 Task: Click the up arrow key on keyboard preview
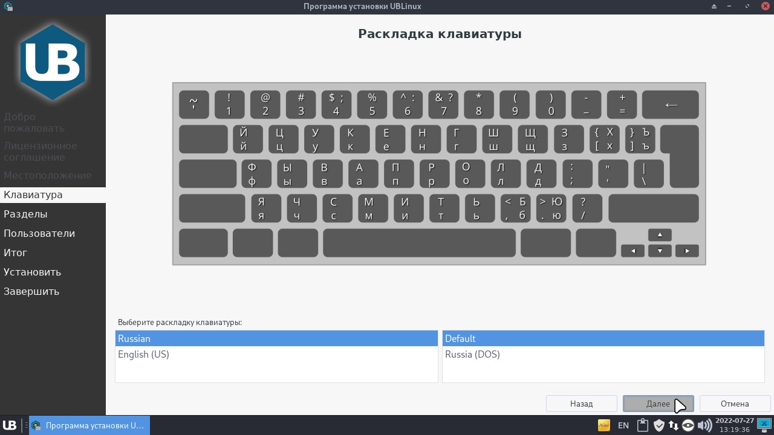pyautogui.click(x=660, y=234)
